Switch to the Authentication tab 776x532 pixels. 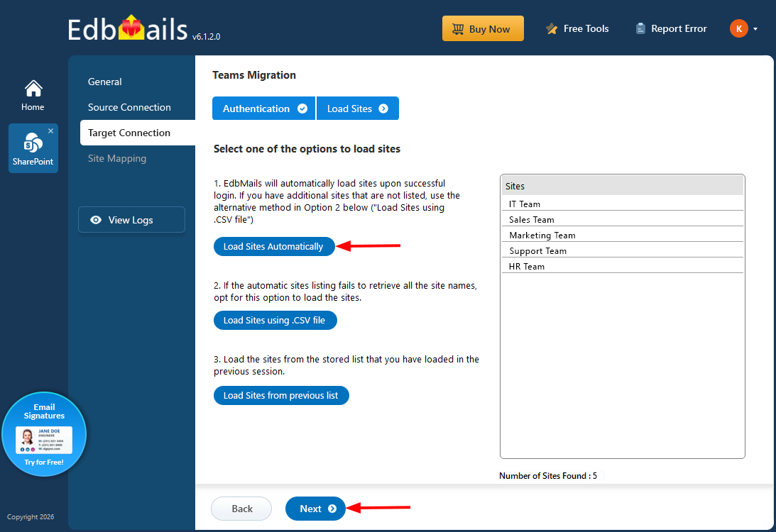[x=264, y=109]
